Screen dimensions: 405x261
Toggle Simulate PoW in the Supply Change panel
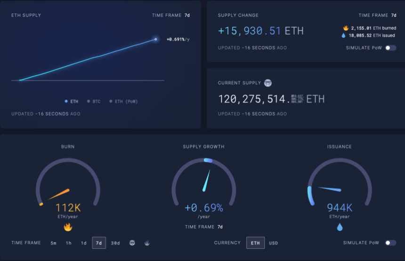[390, 48]
